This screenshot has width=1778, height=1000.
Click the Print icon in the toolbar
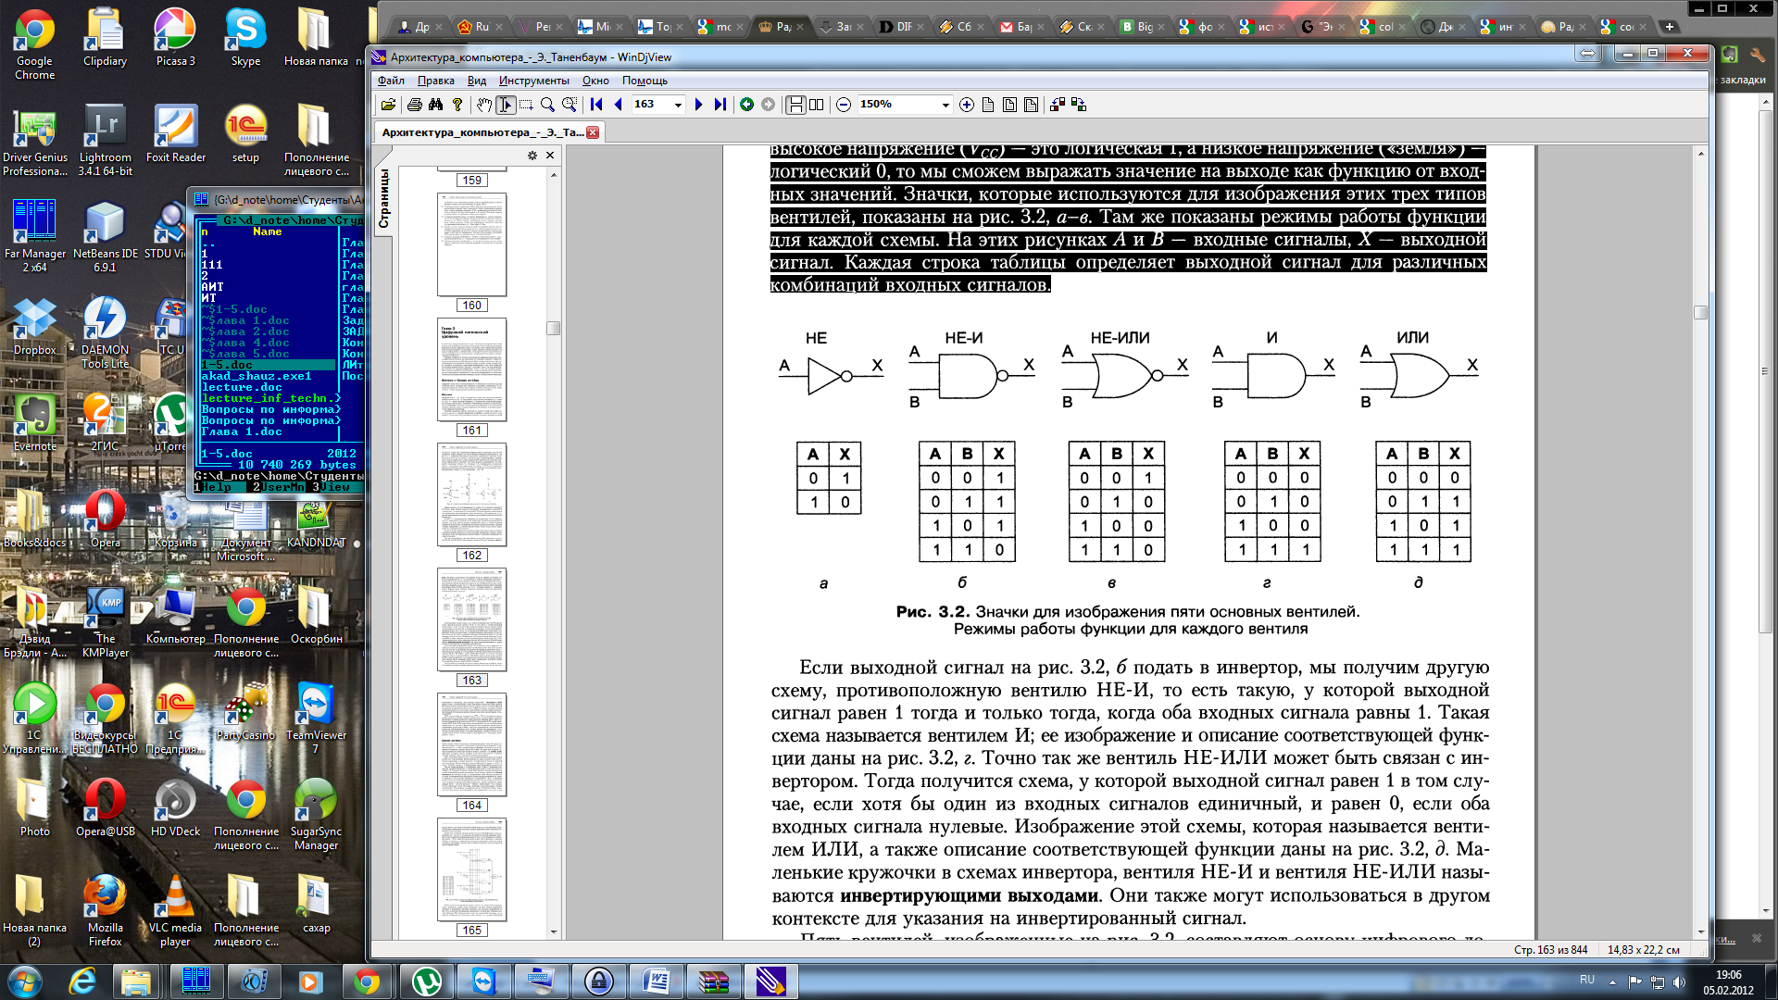coord(414,105)
